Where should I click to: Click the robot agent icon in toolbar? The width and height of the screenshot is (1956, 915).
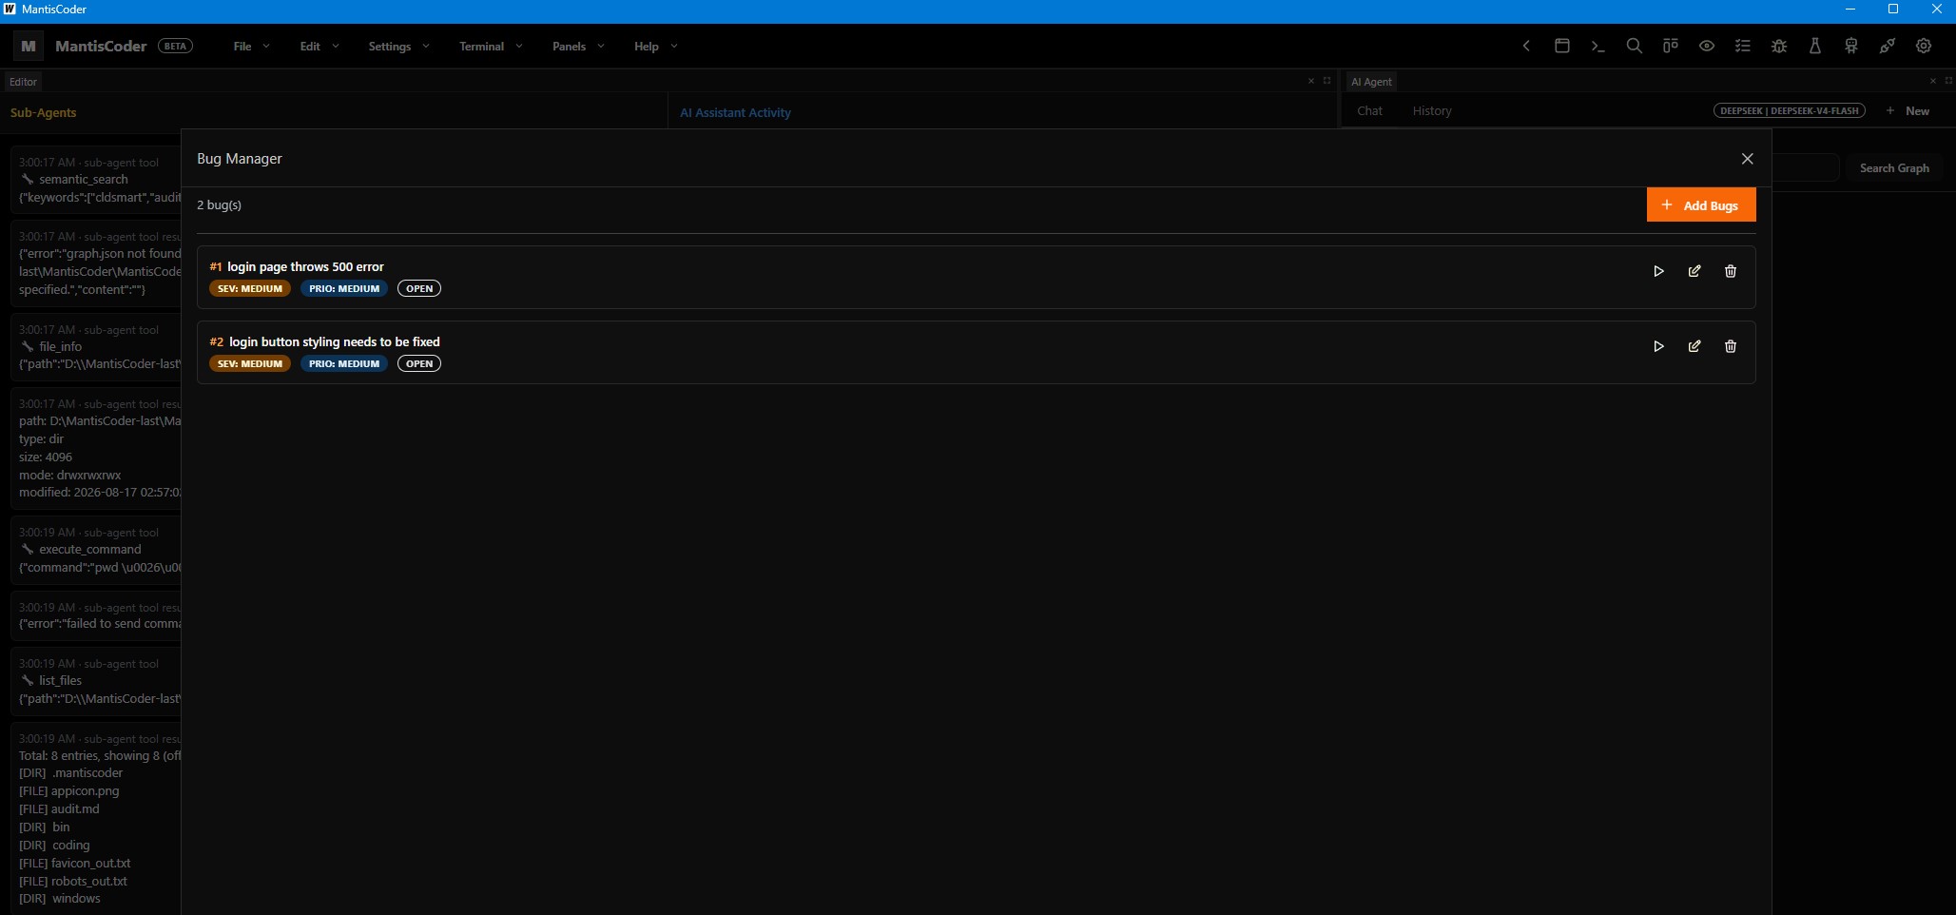pyautogui.click(x=1850, y=46)
